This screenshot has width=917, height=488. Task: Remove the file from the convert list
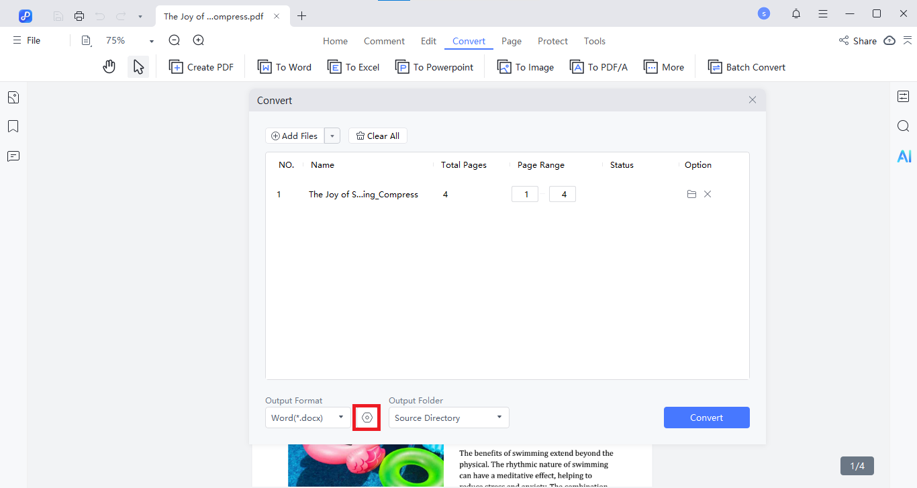(708, 195)
